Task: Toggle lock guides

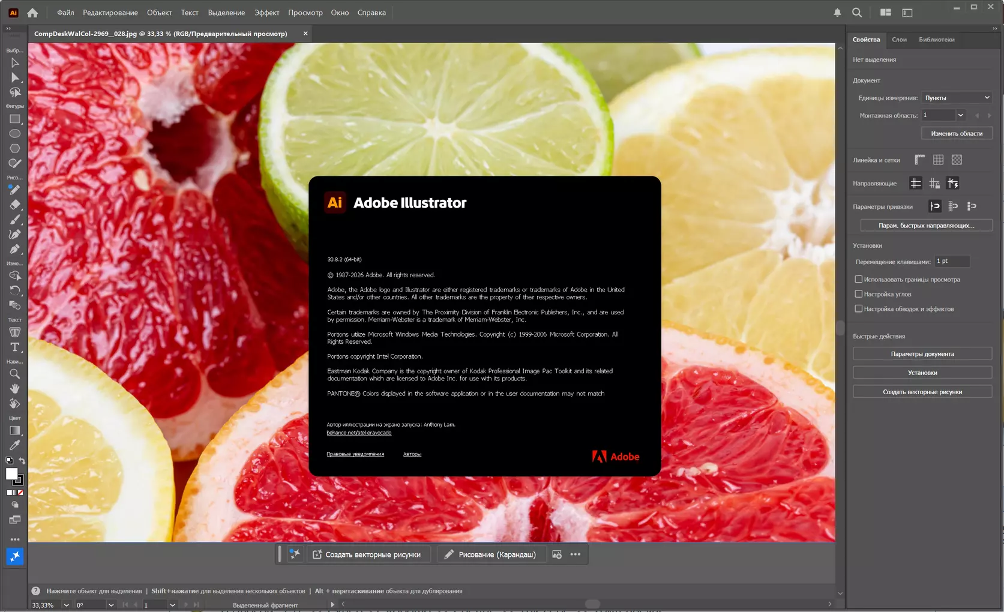Action: click(934, 183)
